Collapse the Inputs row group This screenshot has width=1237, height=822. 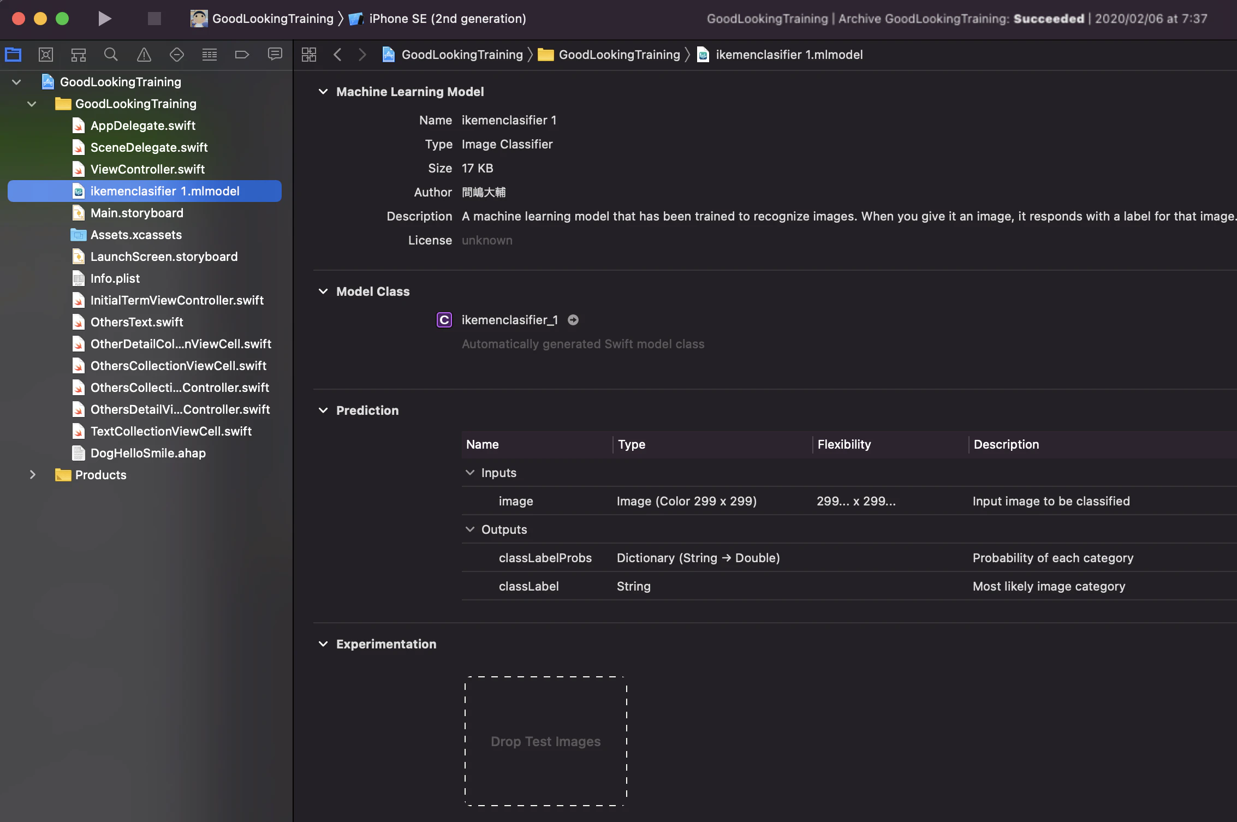point(469,473)
